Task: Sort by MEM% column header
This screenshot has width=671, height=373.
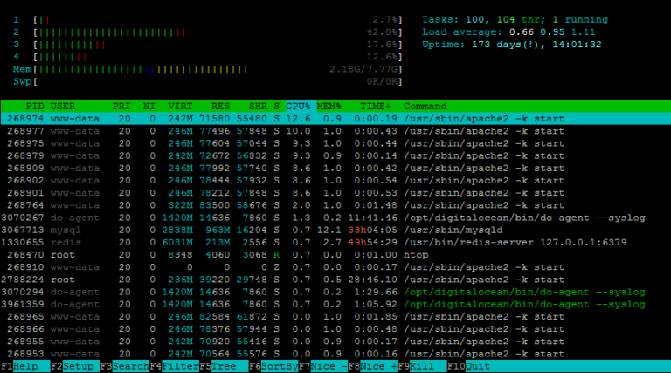Action: click(x=329, y=106)
